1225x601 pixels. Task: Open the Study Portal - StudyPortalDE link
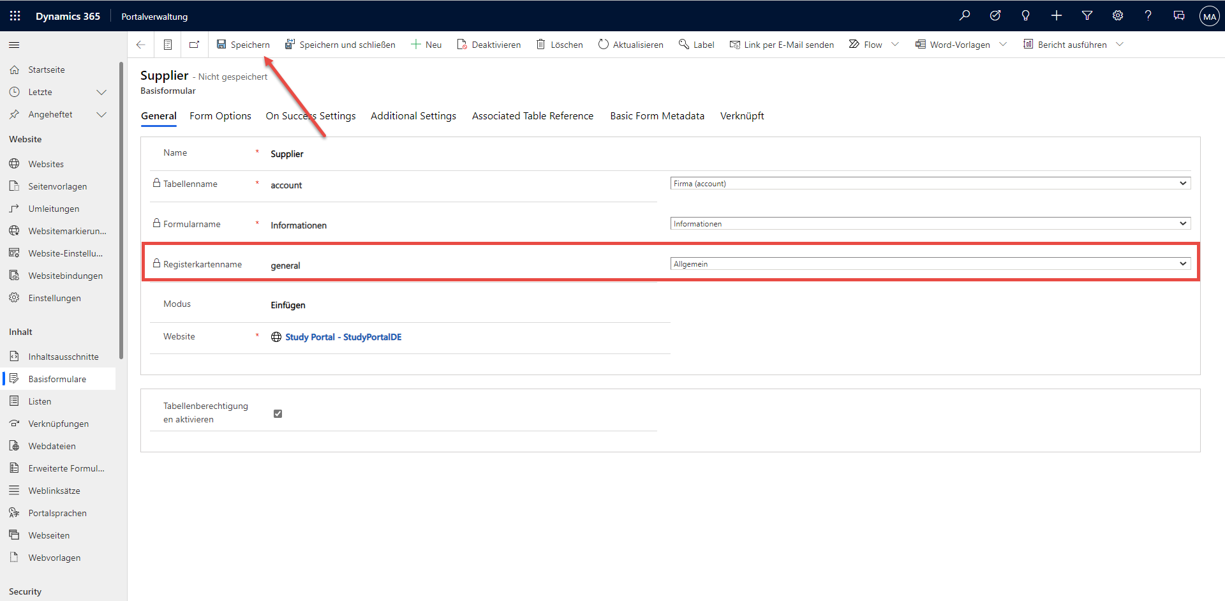pos(343,337)
